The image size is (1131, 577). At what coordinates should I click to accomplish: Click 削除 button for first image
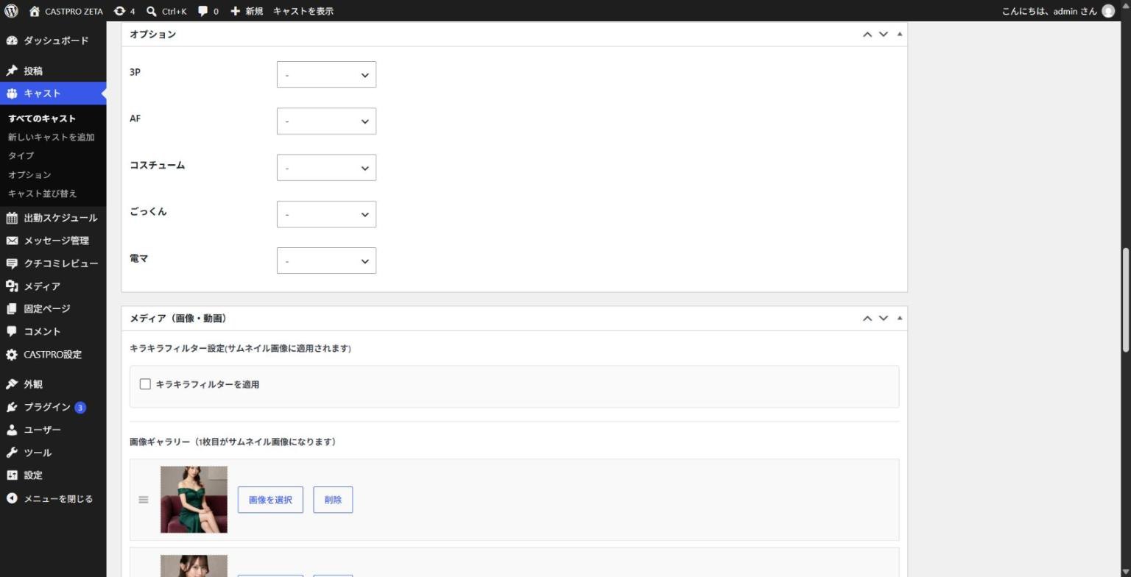pyautogui.click(x=333, y=500)
